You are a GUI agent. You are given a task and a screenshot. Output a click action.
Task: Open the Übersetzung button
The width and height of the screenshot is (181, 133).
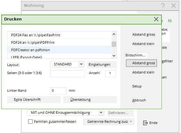90,100
